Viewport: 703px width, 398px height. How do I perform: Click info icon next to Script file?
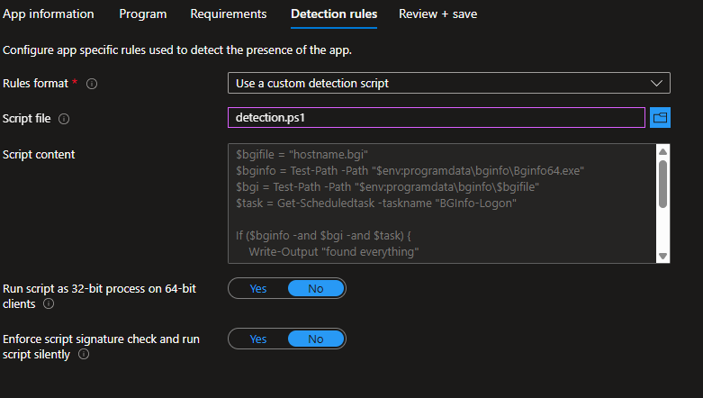(x=64, y=119)
